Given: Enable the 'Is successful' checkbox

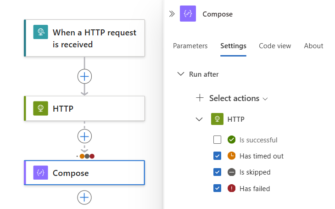Looking at the screenshot, I should tap(218, 140).
